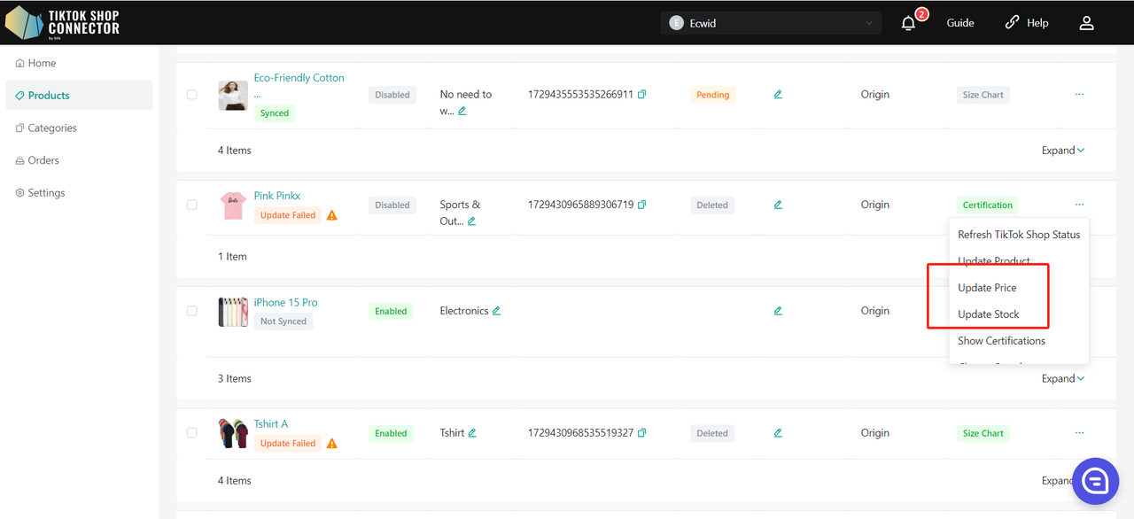Edit the Tshirt category
The image size is (1134, 519).
pos(472,433)
